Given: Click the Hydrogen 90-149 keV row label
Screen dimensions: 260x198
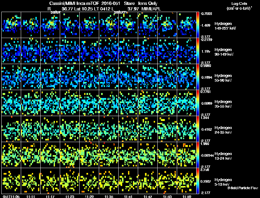Looking at the screenshot, I should (224, 52).
